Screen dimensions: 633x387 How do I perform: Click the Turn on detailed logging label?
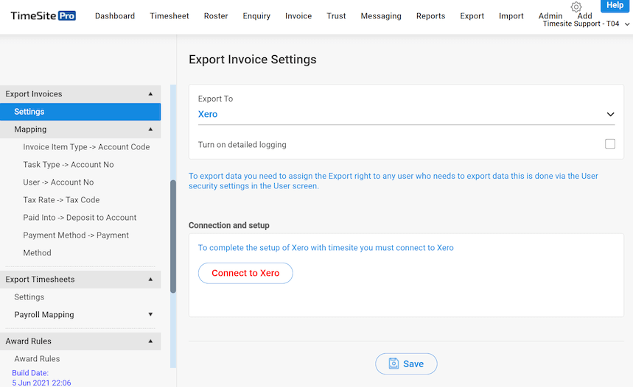pyautogui.click(x=242, y=145)
